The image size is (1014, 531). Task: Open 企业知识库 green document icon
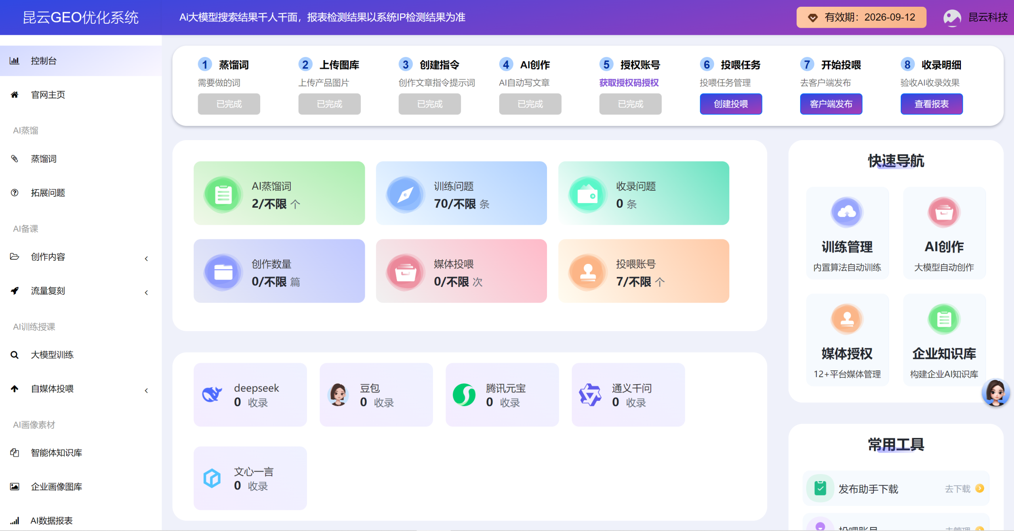coord(943,319)
